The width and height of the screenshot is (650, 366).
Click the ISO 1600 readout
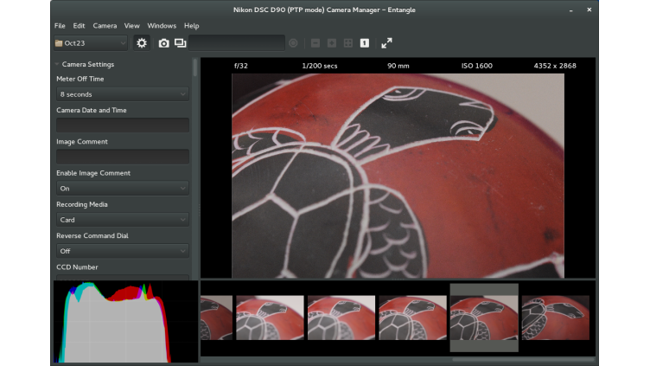477,66
